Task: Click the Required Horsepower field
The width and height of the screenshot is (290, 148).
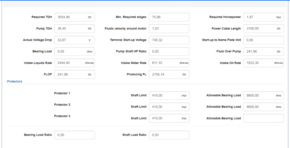Action: [263, 17]
